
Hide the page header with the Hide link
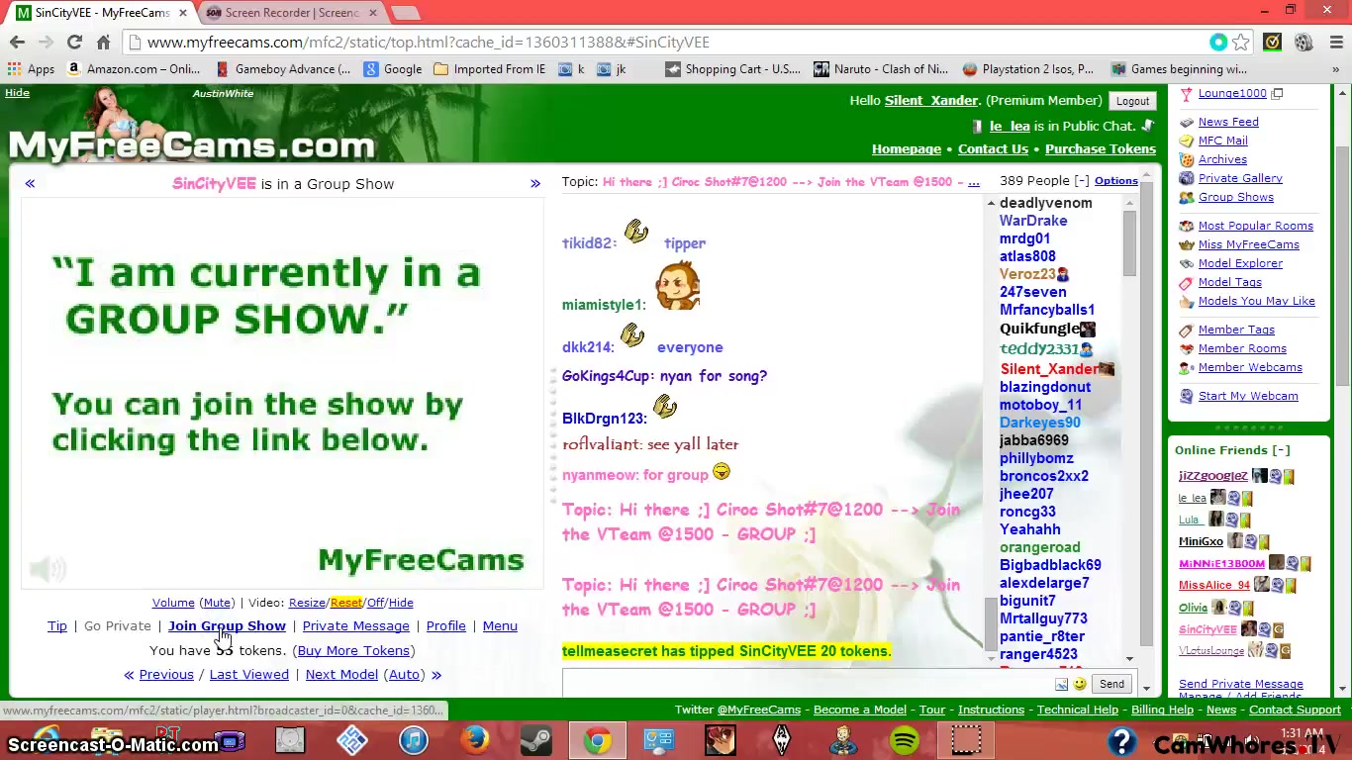[17, 93]
